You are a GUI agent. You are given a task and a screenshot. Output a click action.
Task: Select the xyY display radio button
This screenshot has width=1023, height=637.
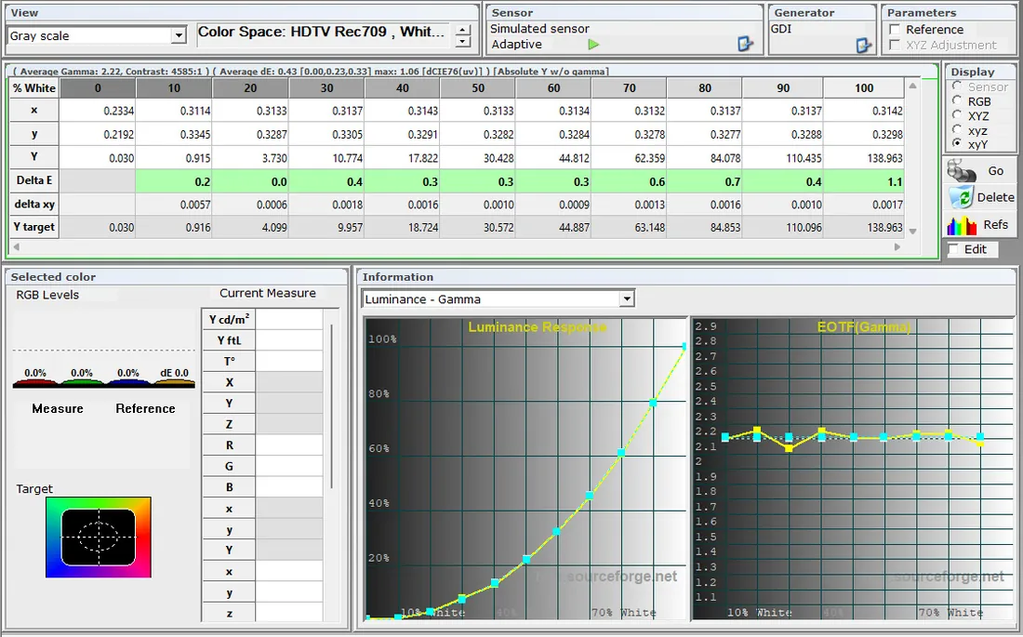[957, 143]
